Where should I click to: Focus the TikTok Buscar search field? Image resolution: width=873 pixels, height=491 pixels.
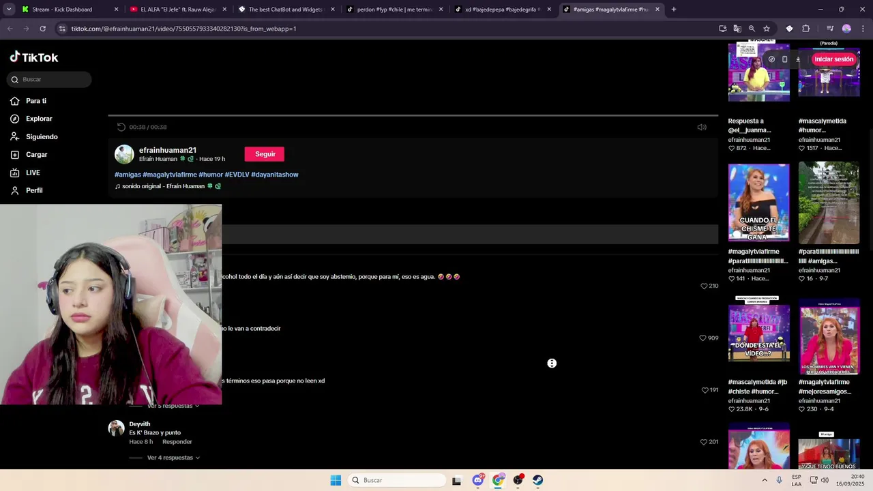point(49,79)
